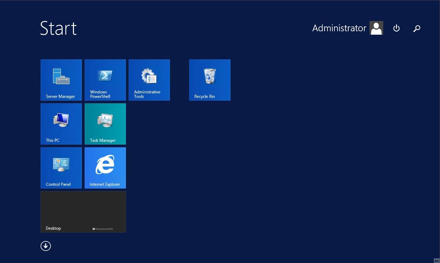This screenshot has width=440, height=263.
Task: Click the "Internet Explorer" tile label
Action: [105, 184]
